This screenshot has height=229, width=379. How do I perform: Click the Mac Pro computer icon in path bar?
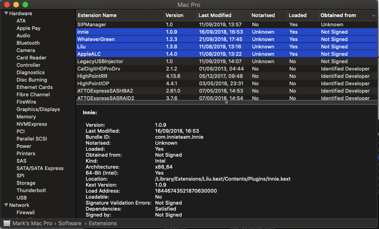click(7, 223)
